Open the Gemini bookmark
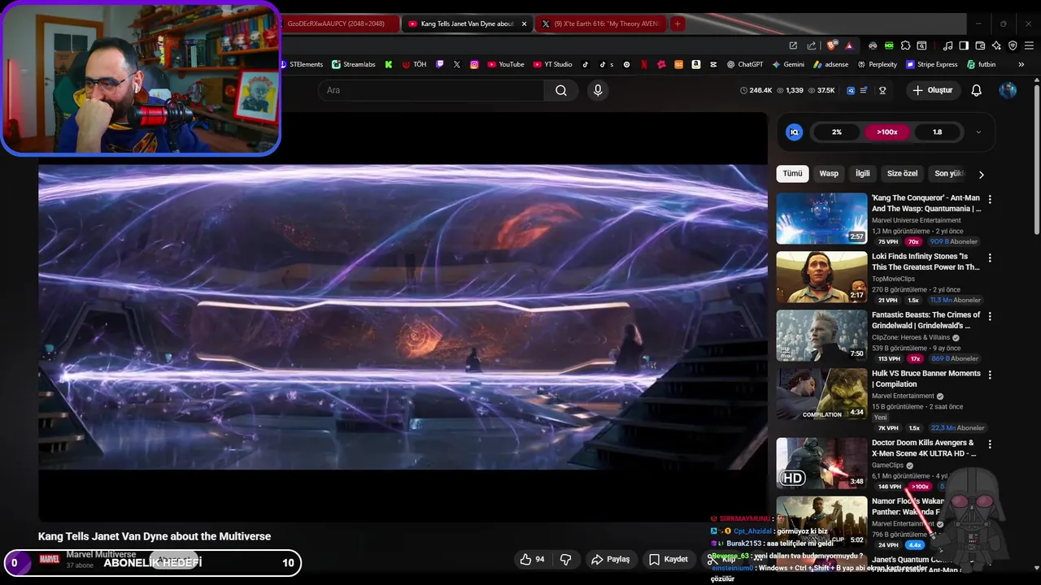Viewport: 1041px width, 585px height. 788,64
